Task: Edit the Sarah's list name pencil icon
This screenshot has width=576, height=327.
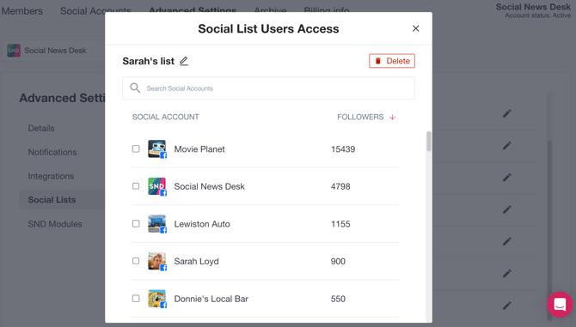Action: pyautogui.click(x=184, y=61)
